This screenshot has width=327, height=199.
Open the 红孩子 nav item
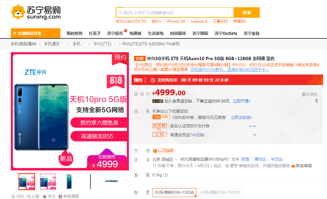(x=95, y=33)
